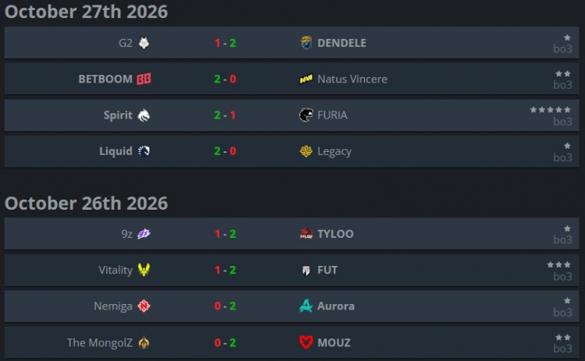Click the Natus Vincere NAVI logo

[x=307, y=79]
